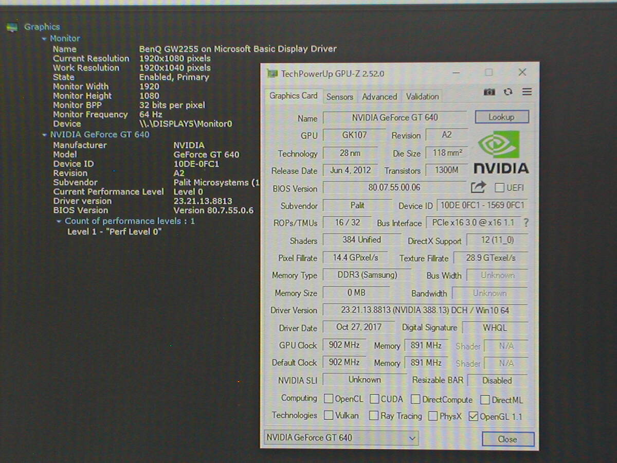Screen dimensions: 617x463
Task: Click the Driver Date Oct 27, 2017 field
Action: (358, 327)
